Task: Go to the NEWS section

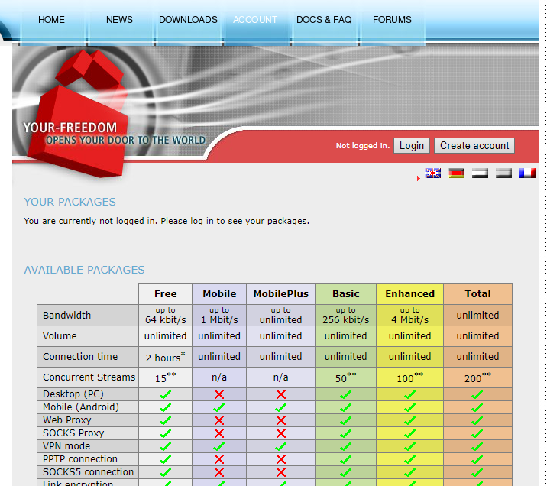Action: click(x=119, y=20)
